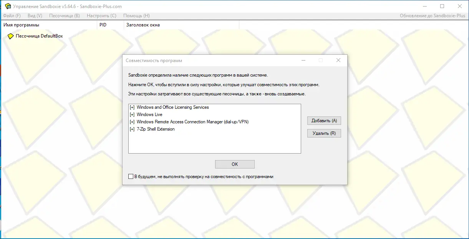Click Обновление до Sandboxie-Plus link

(433, 16)
